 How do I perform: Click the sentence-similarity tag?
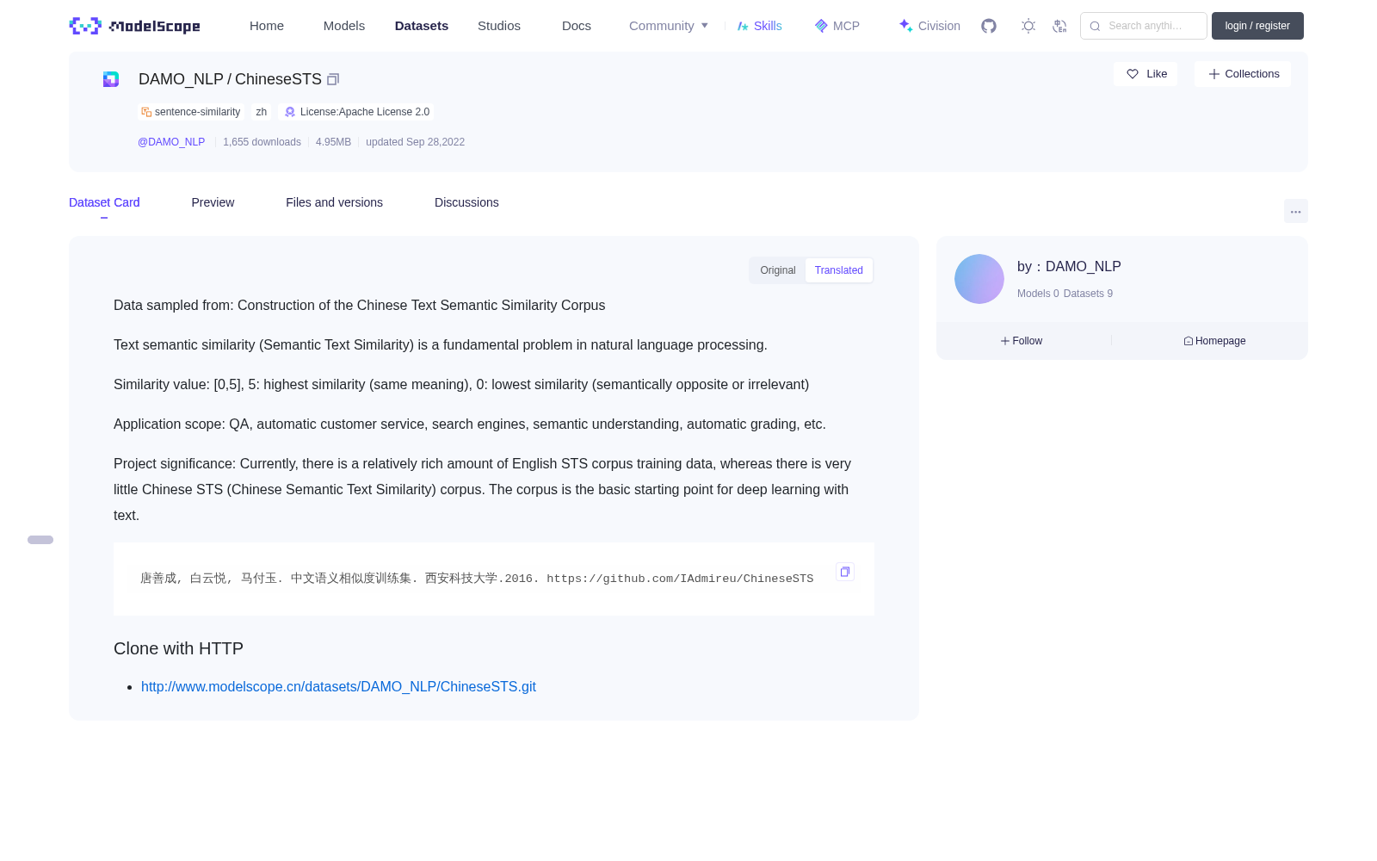click(x=191, y=112)
